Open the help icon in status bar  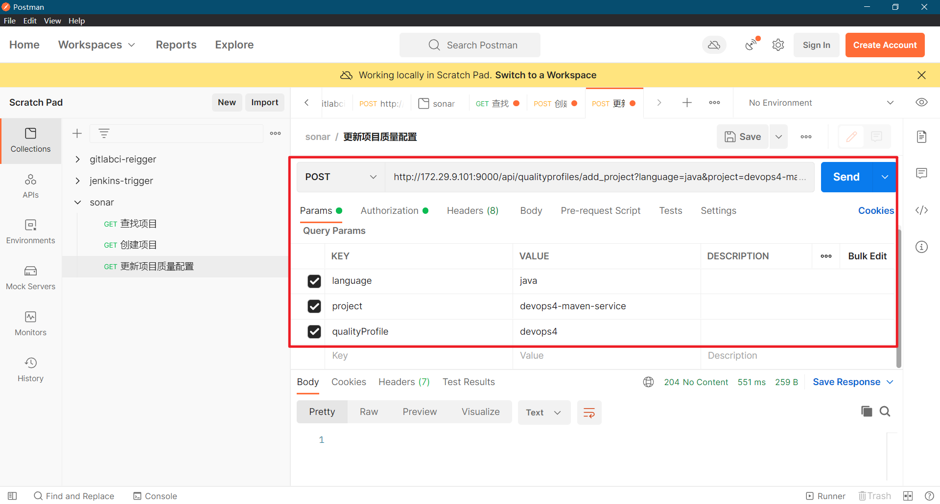pos(929,496)
